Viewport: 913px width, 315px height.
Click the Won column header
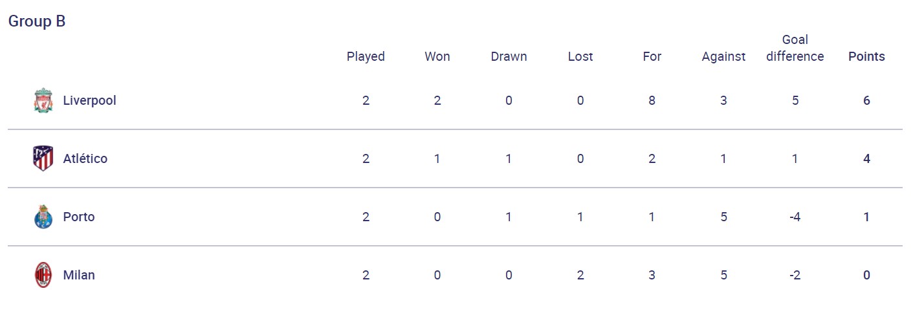coord(437,57)
